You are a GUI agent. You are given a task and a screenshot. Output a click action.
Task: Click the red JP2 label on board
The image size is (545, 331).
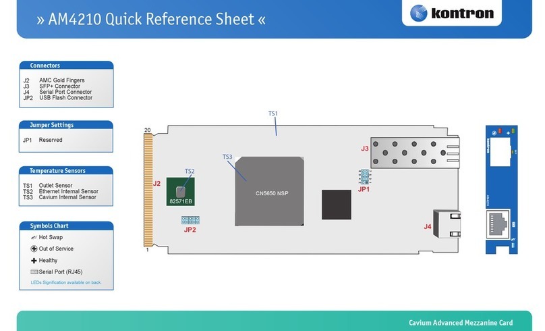(x=190, y=230)
